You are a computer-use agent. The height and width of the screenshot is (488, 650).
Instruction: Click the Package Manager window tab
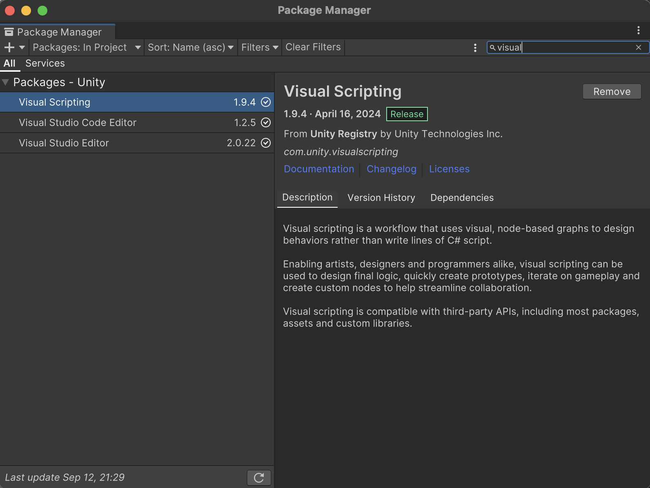[x=58, y=32]
